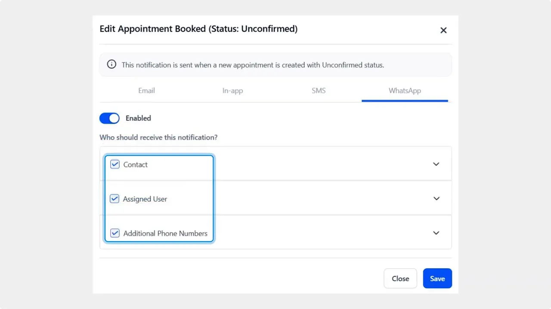Click the notification description text
Viewport: 551px width, 309px height.
click(253, 65)
